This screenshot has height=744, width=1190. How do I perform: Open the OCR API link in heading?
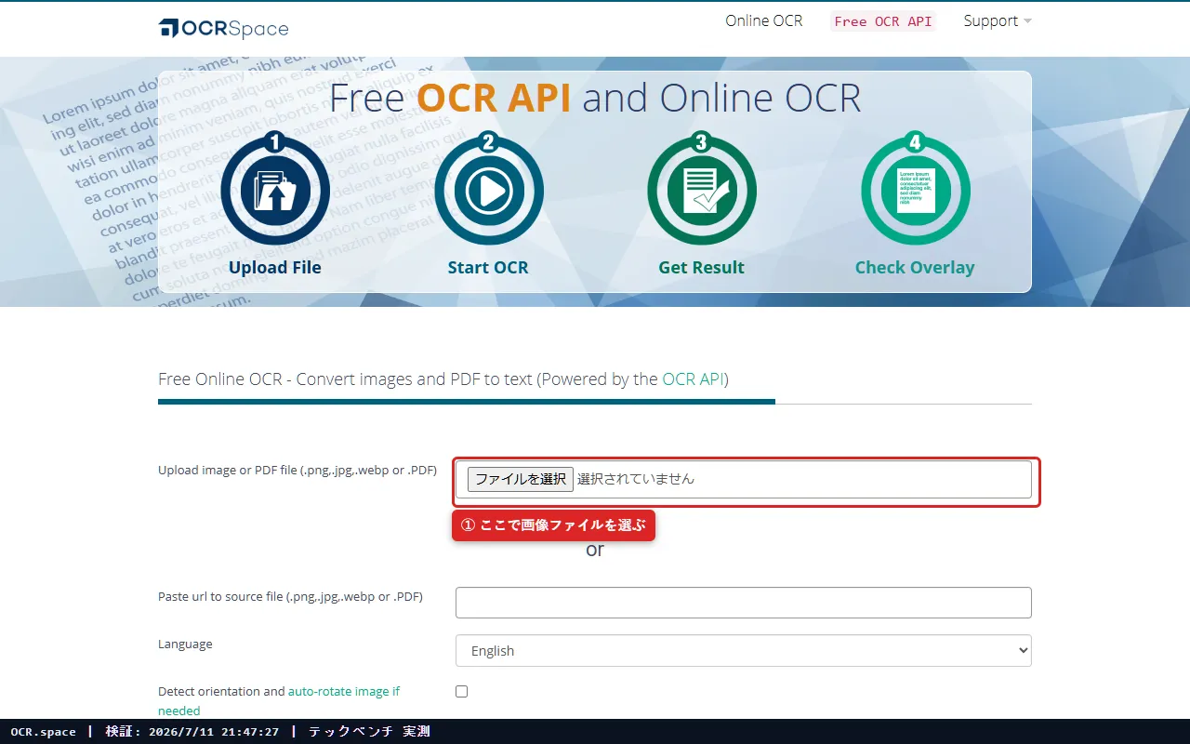coord(694,379)
